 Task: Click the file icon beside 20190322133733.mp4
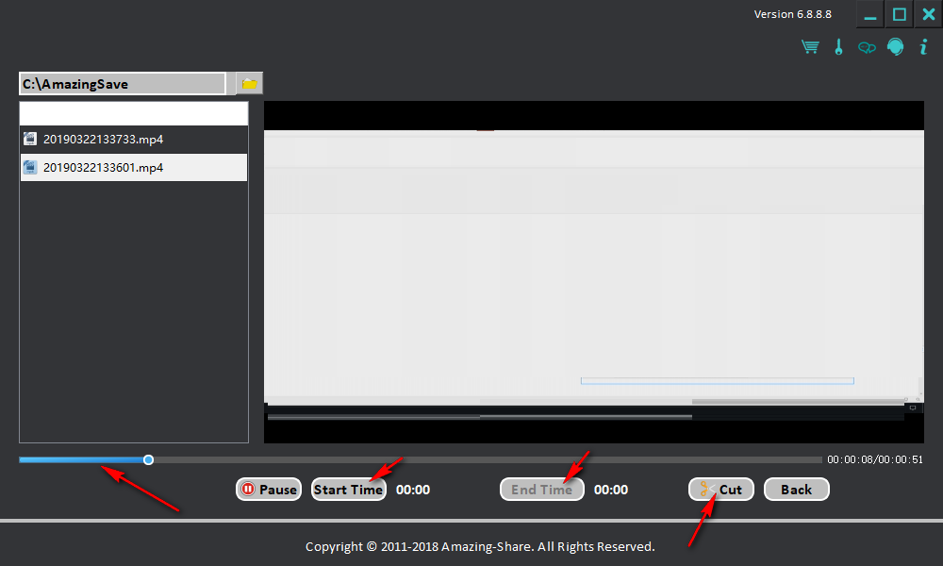tap(29, 139)
